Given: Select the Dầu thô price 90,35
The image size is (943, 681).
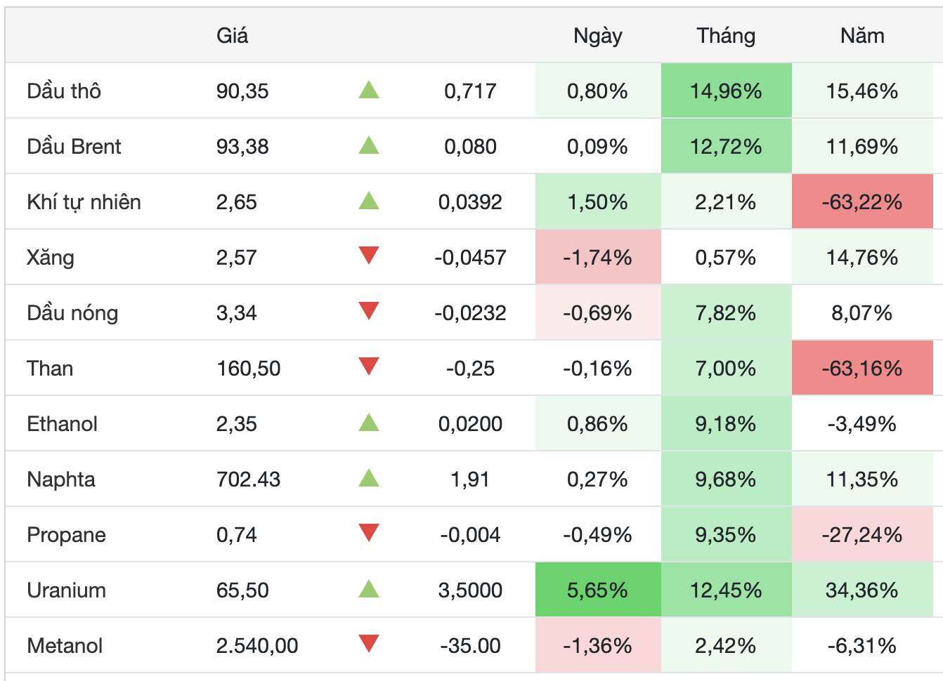Looking at the screenshot, I should tap(242, 91).
